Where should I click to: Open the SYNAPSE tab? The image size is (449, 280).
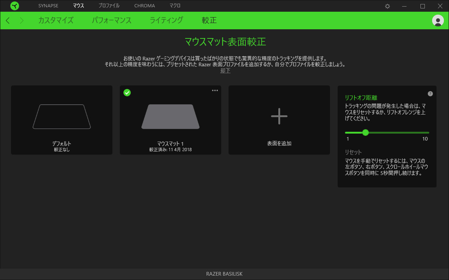[48, 6]
